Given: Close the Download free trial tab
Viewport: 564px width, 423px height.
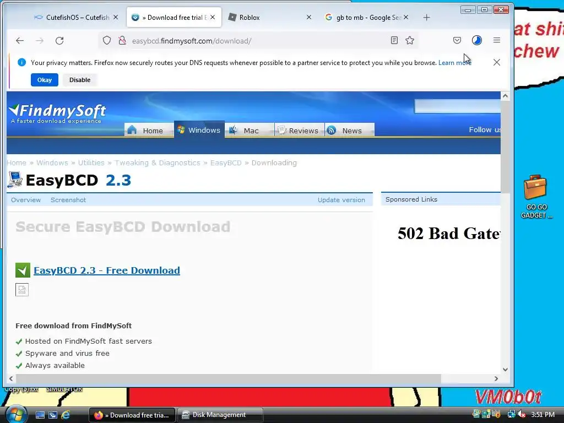Looking at the screenshot, I should [x=213, y=17].
